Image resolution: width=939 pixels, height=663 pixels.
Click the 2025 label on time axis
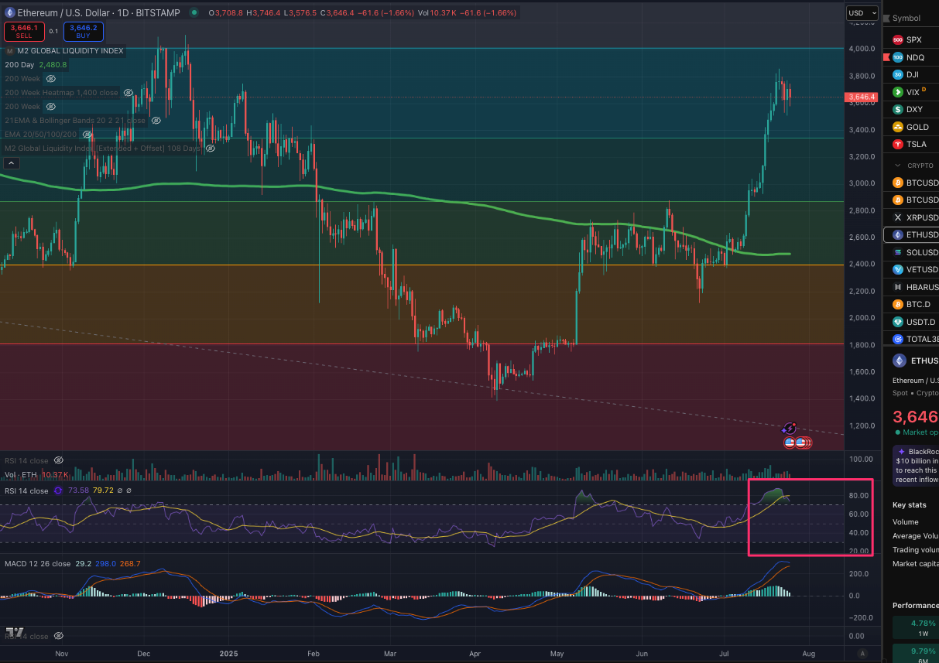click(x=227, y=653)
